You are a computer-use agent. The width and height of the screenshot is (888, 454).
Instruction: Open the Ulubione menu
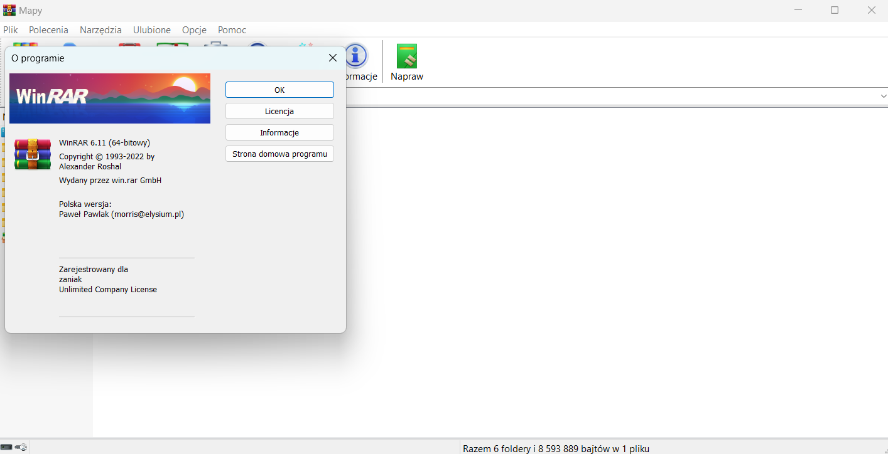click(x=152, y=30)
